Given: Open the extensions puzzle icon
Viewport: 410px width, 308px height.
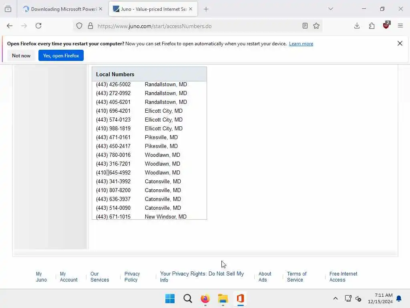Looking at the screenshot, I should [372, 26].
